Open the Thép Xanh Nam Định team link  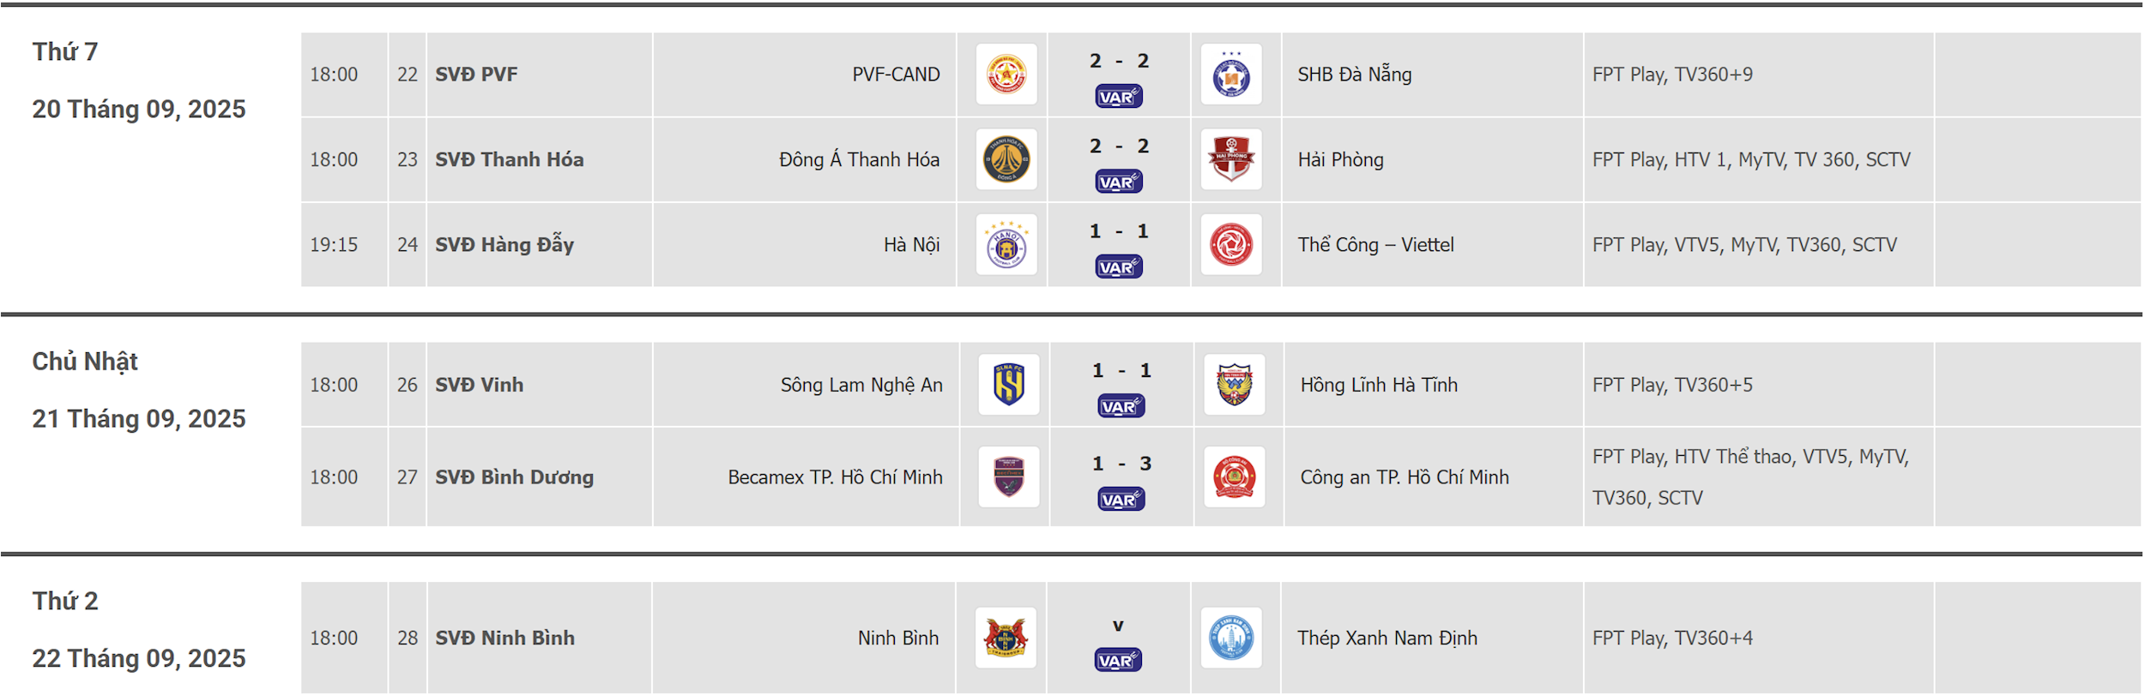point(1387,638)
